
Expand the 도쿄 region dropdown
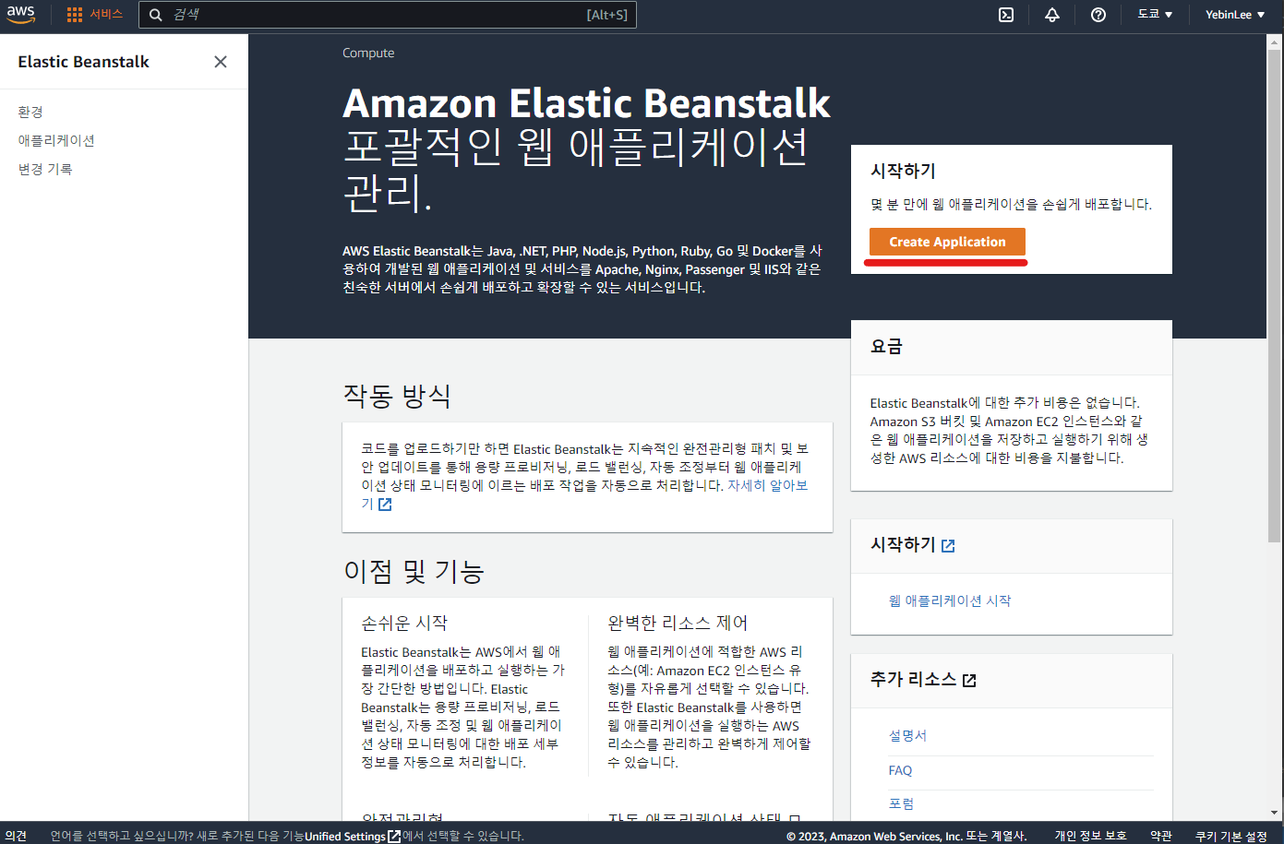1155,15
